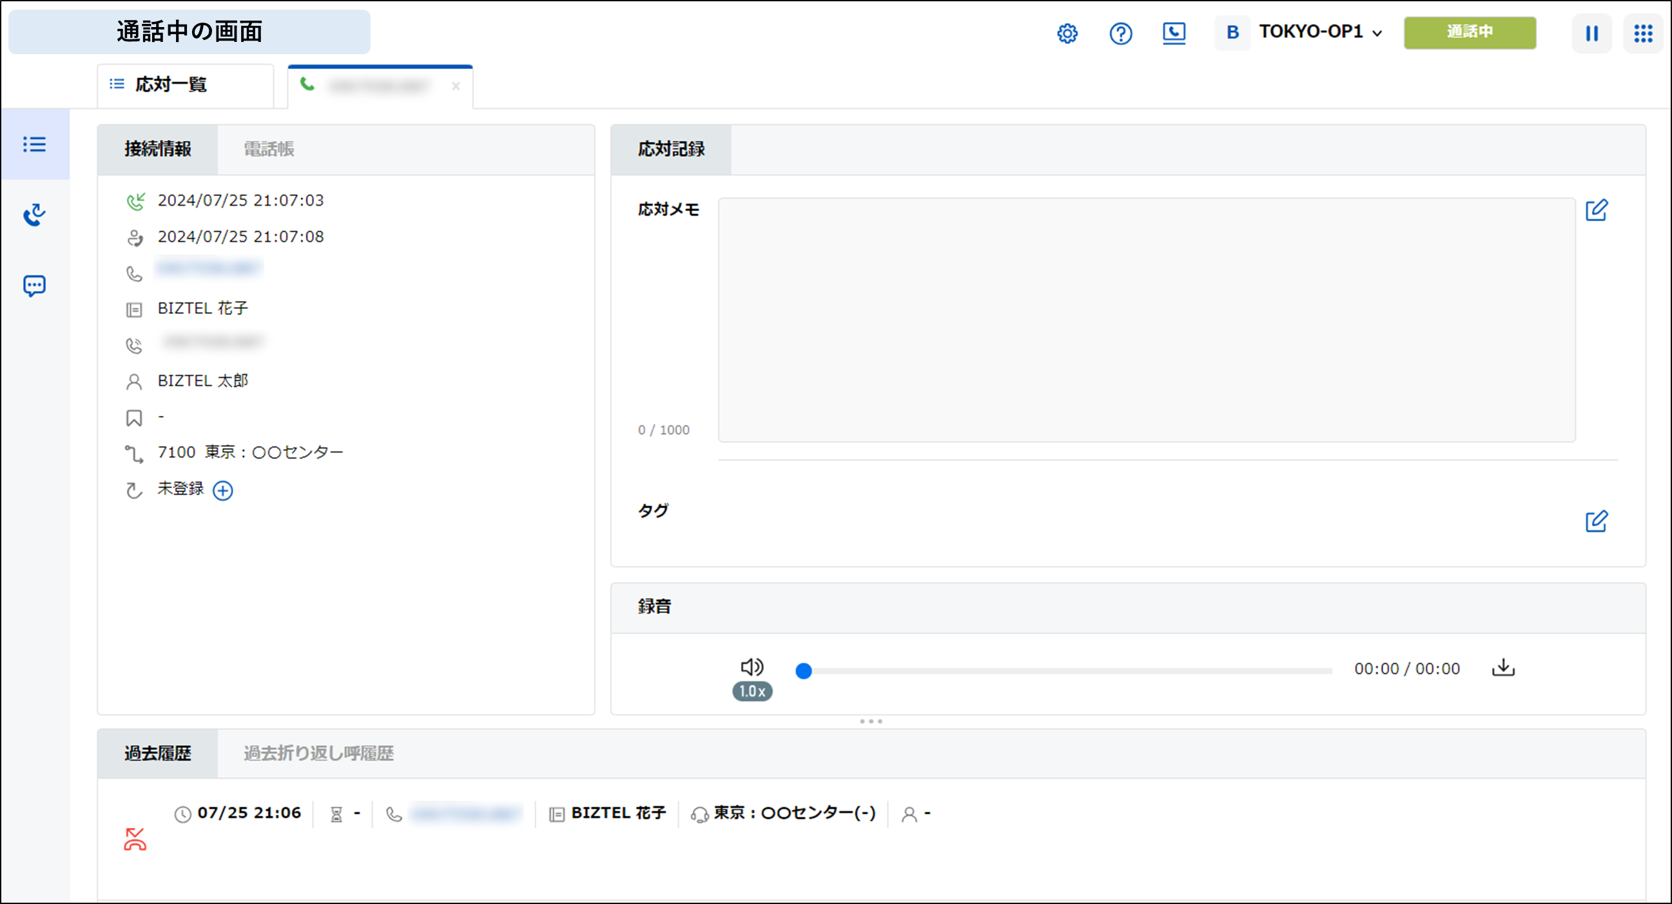The width and height of the screenshot is (1672, 904).
Task: Open the 応対一覧 tab
Action: coord(170,84)
